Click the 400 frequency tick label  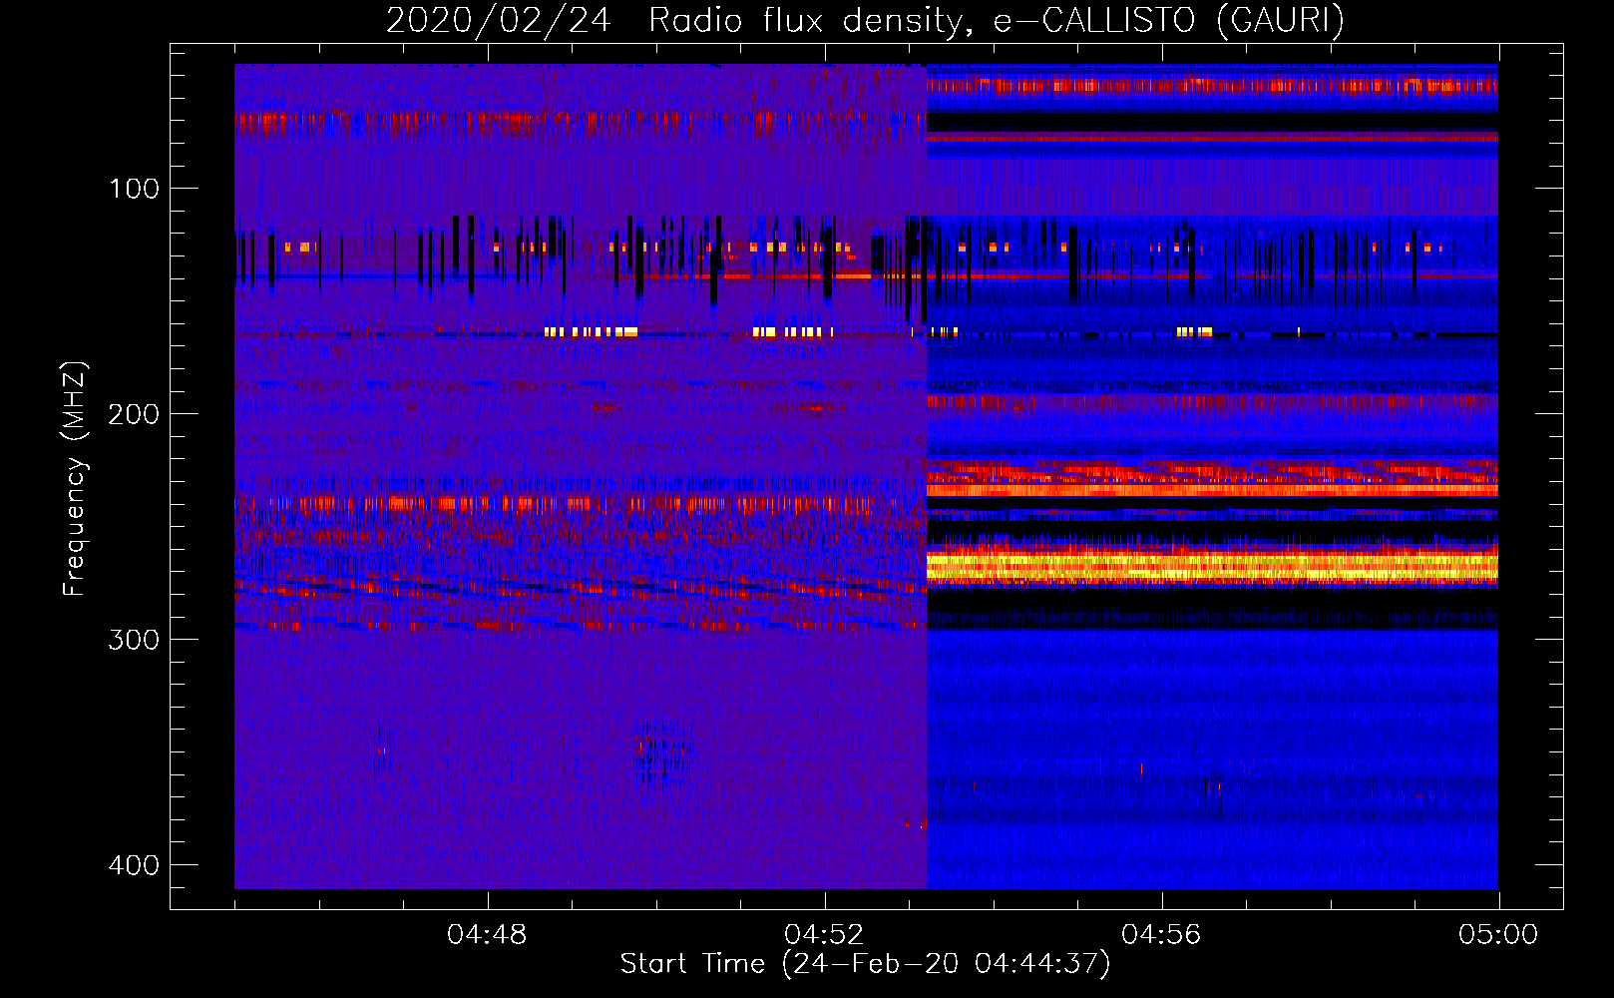[134, 865]
